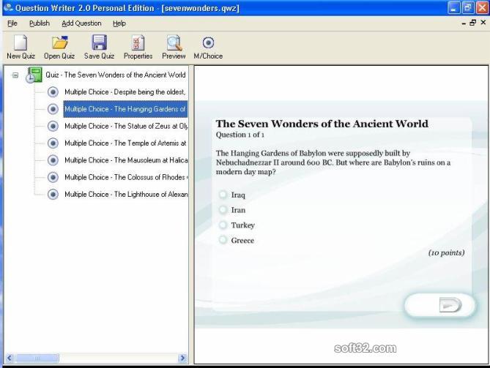Close the Question Writer application window
The width and height of the screenshot is (490, 368).
point(482,8)
